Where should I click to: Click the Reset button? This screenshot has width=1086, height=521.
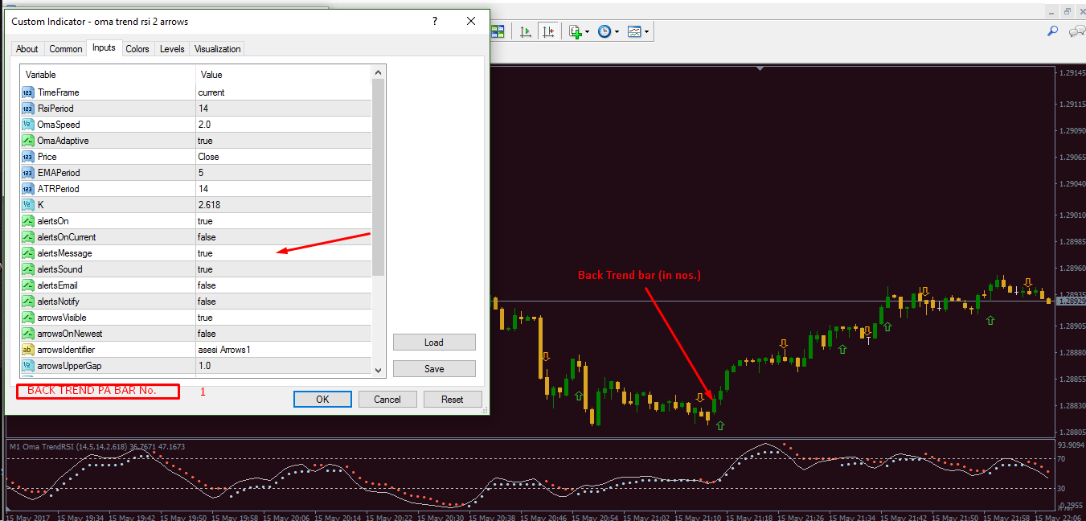click(453, 399)
